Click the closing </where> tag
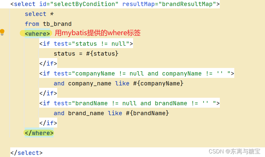 pyautogui.click(x=39, y=133)
